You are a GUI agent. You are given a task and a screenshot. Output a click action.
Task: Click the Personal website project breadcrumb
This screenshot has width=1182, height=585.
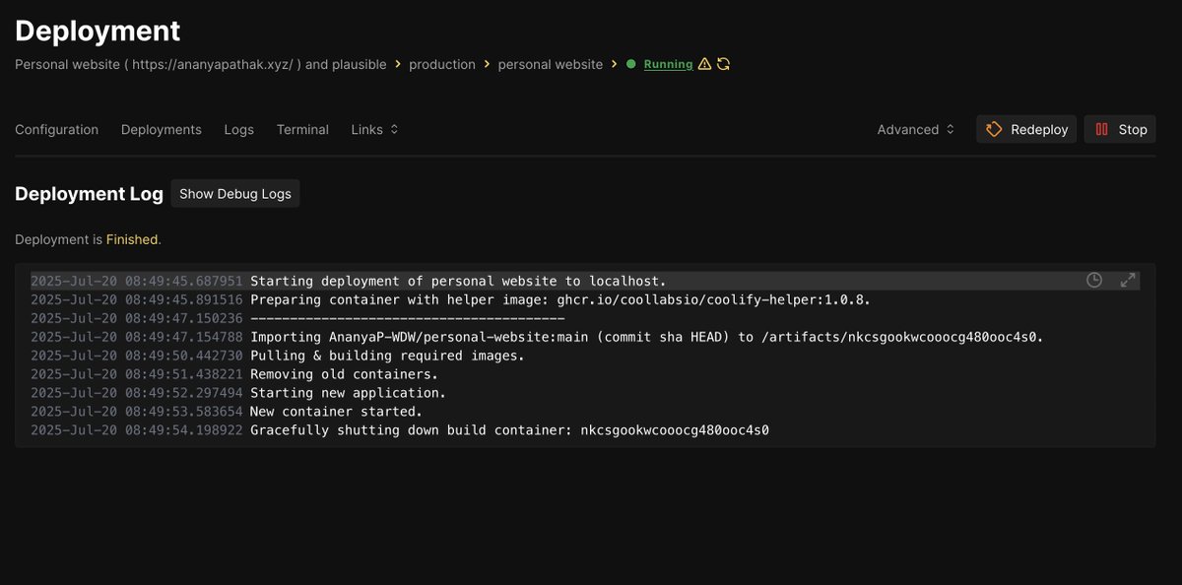point(201,64)
